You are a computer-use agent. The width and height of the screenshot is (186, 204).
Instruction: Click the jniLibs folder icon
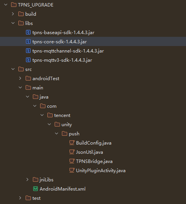click(x=36, y=179)
